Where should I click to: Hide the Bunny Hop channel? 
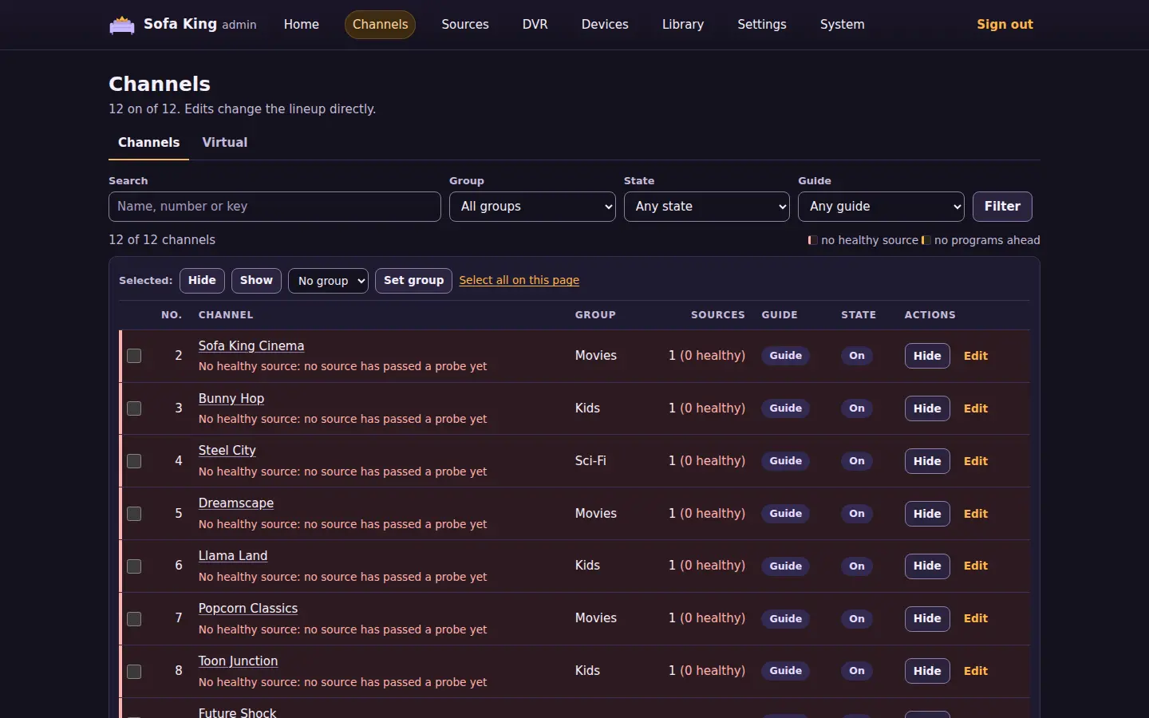927,408
